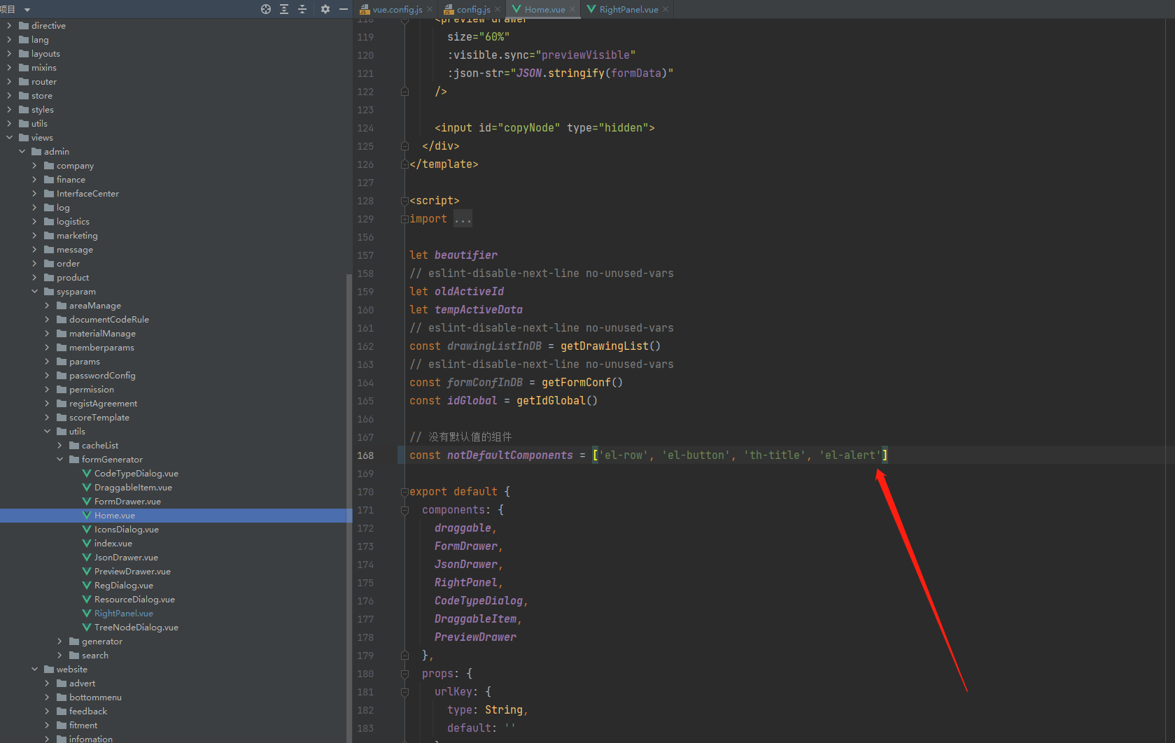Viewport: 1175px width, 743px height.
Task: Expand the company folder chevron
Action: (34, 166)
